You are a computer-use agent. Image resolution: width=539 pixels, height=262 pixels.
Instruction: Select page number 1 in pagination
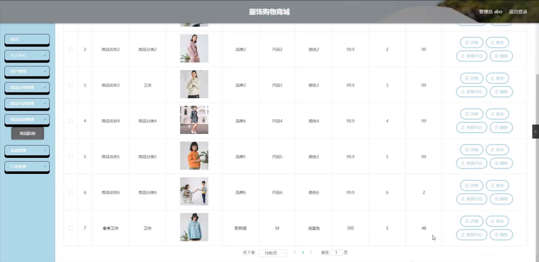(303, 253)
